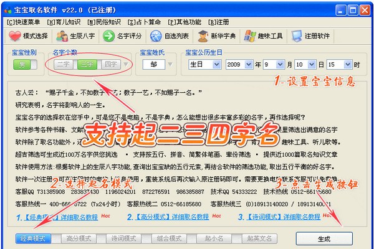
Task: Click the 生成 generate button
Action: coord(324,238)
